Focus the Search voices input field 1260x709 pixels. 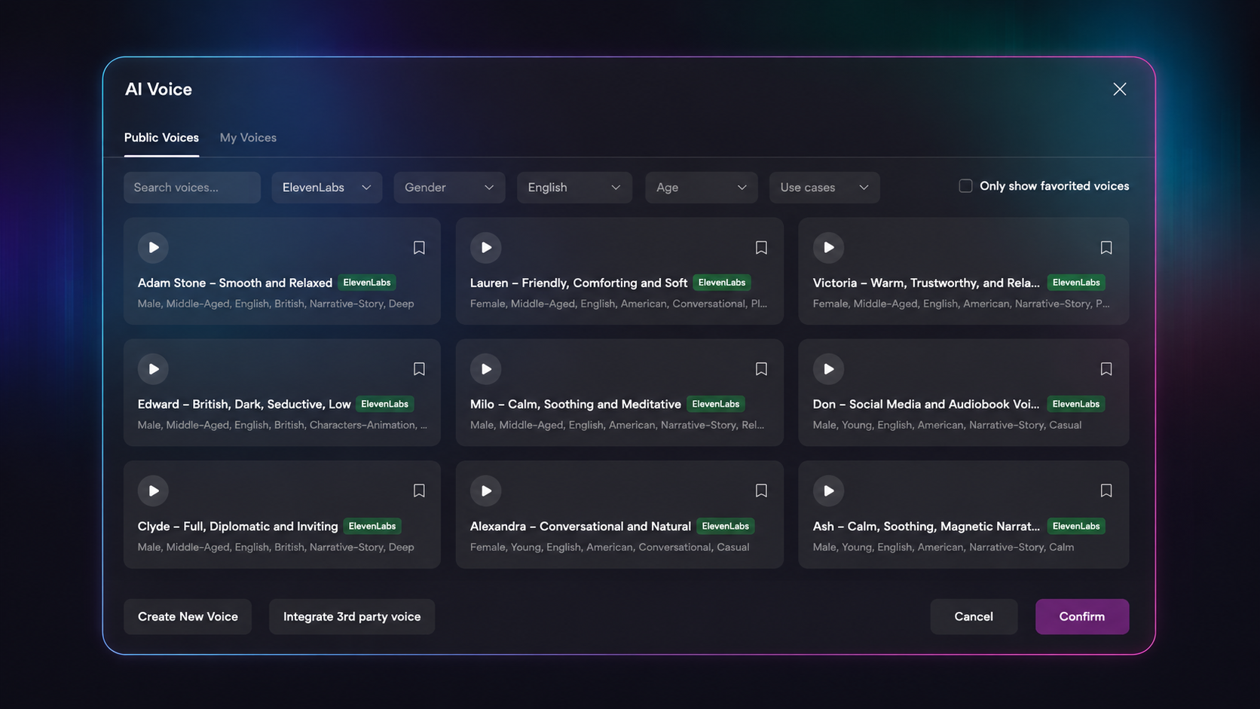click(192, 188)
